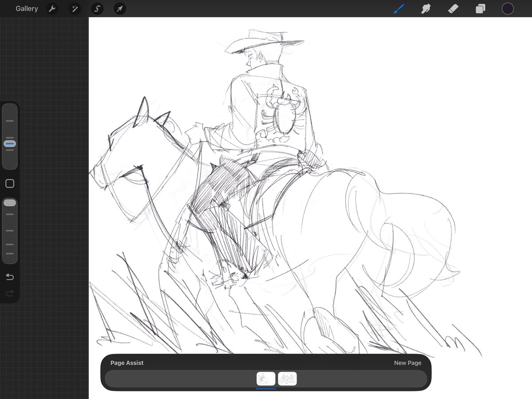
Task: Activate the Selection tool
Action: pos(97,8)
